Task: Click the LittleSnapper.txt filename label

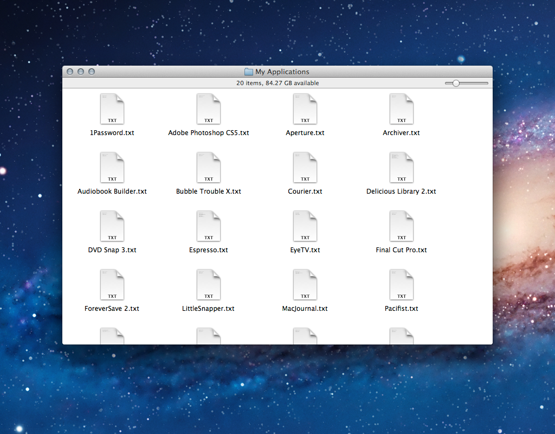Action: (209, 309)
